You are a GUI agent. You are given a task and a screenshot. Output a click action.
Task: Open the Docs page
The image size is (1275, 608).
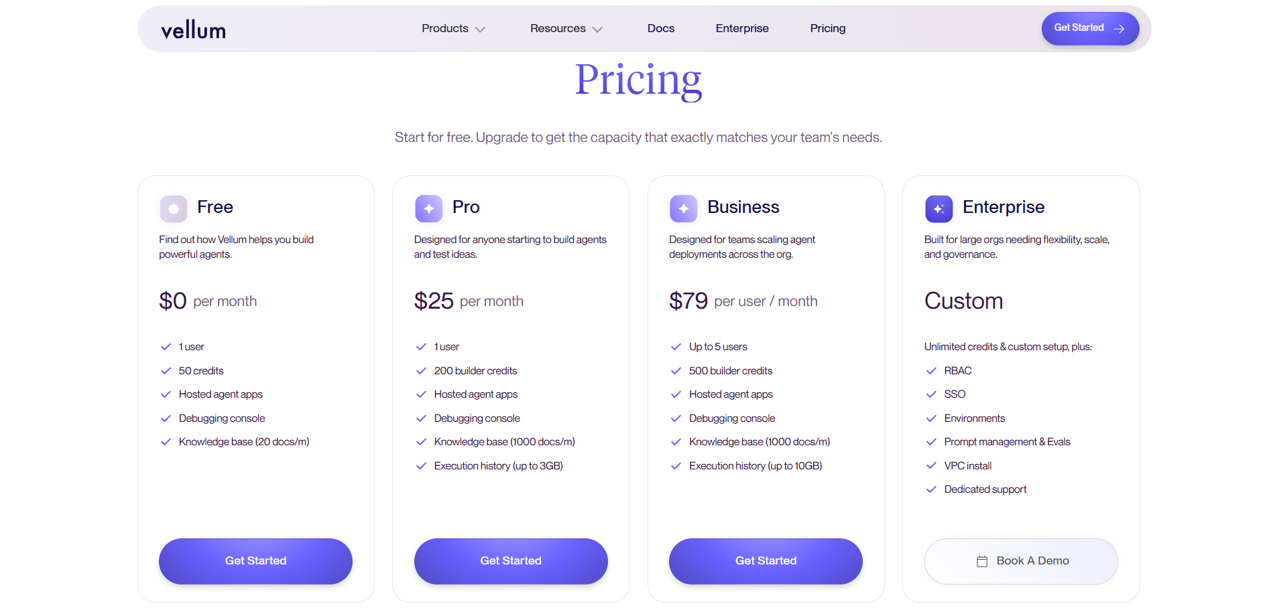[x=660, y=28]
